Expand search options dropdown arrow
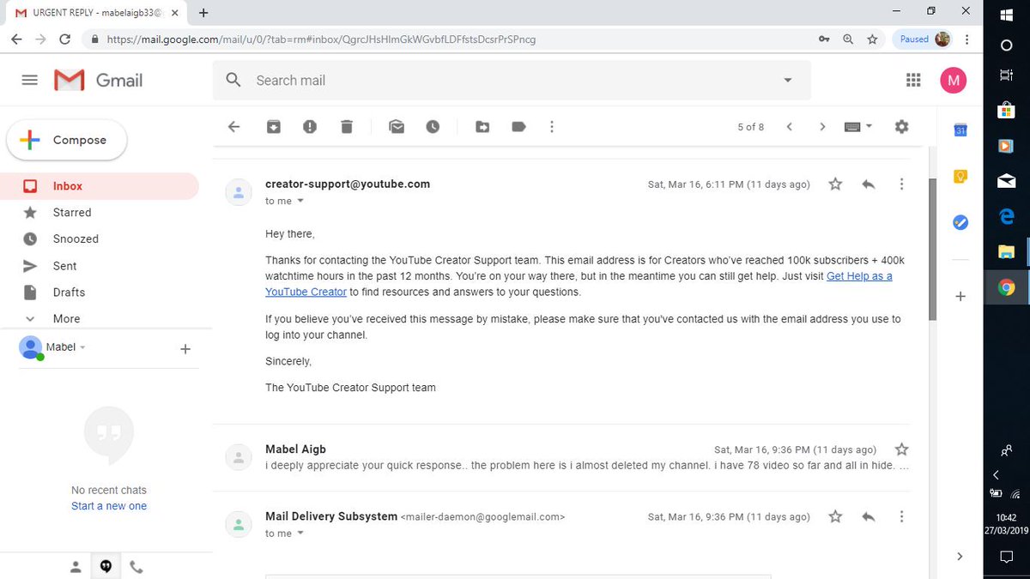This screenshot has height=579, width=1030. click(788, 80)
